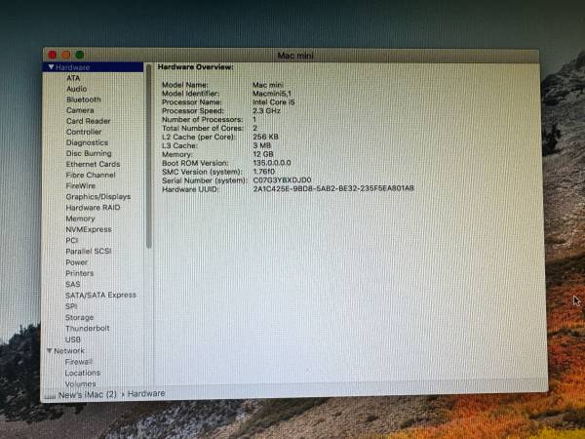The image size is (585, 439).
Task: Click Hardware in the bottom path bar
Action: coord(146,393)
